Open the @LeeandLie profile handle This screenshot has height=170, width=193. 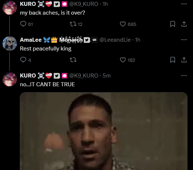[x=115, y=40]
